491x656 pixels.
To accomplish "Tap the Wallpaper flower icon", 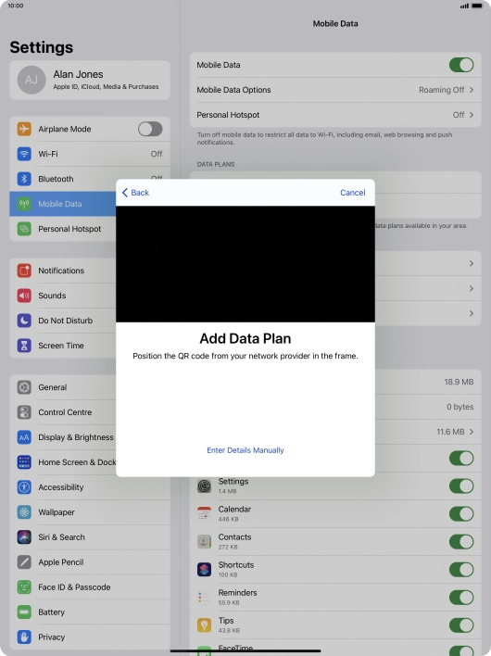I will click(x=24, y=512).
